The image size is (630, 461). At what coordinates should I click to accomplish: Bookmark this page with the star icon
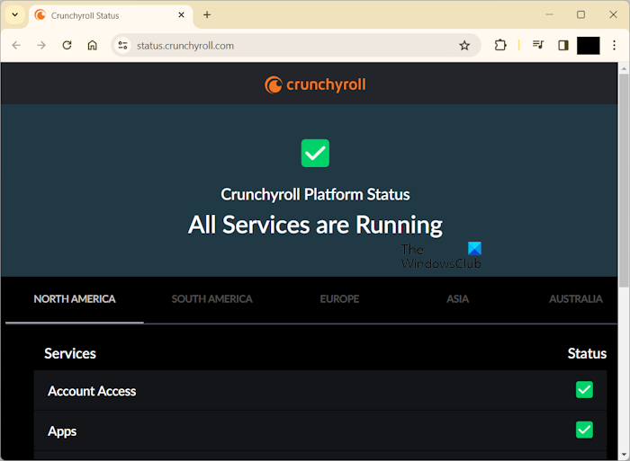pos(464,45)
